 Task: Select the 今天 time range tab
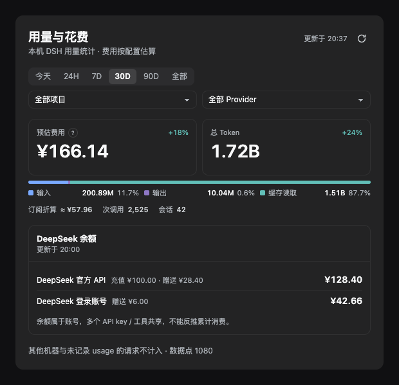tap(43, 76)
